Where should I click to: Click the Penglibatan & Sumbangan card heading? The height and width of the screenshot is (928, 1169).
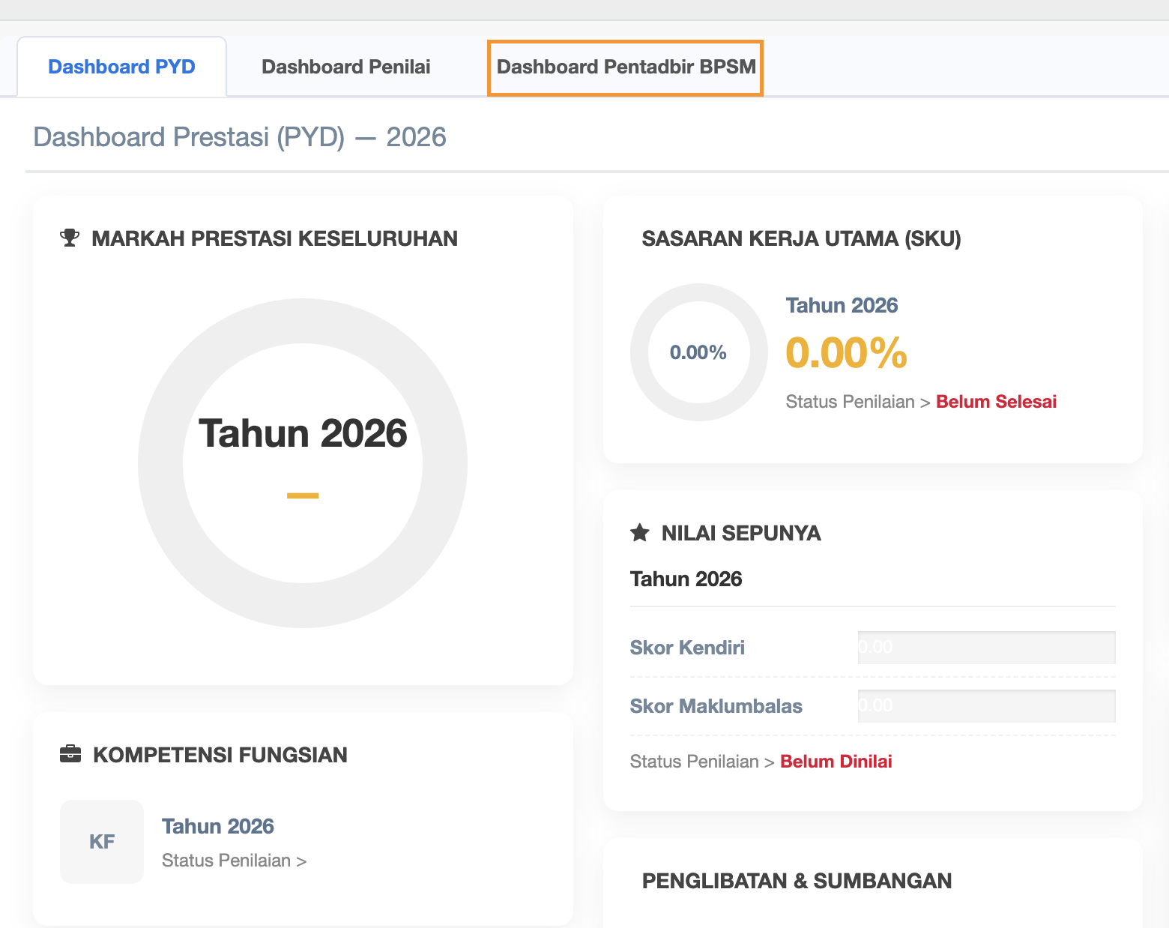tap(797, 881)
